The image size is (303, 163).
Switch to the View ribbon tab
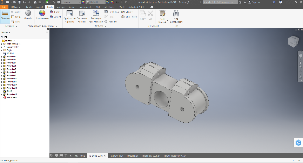(71, 7)
